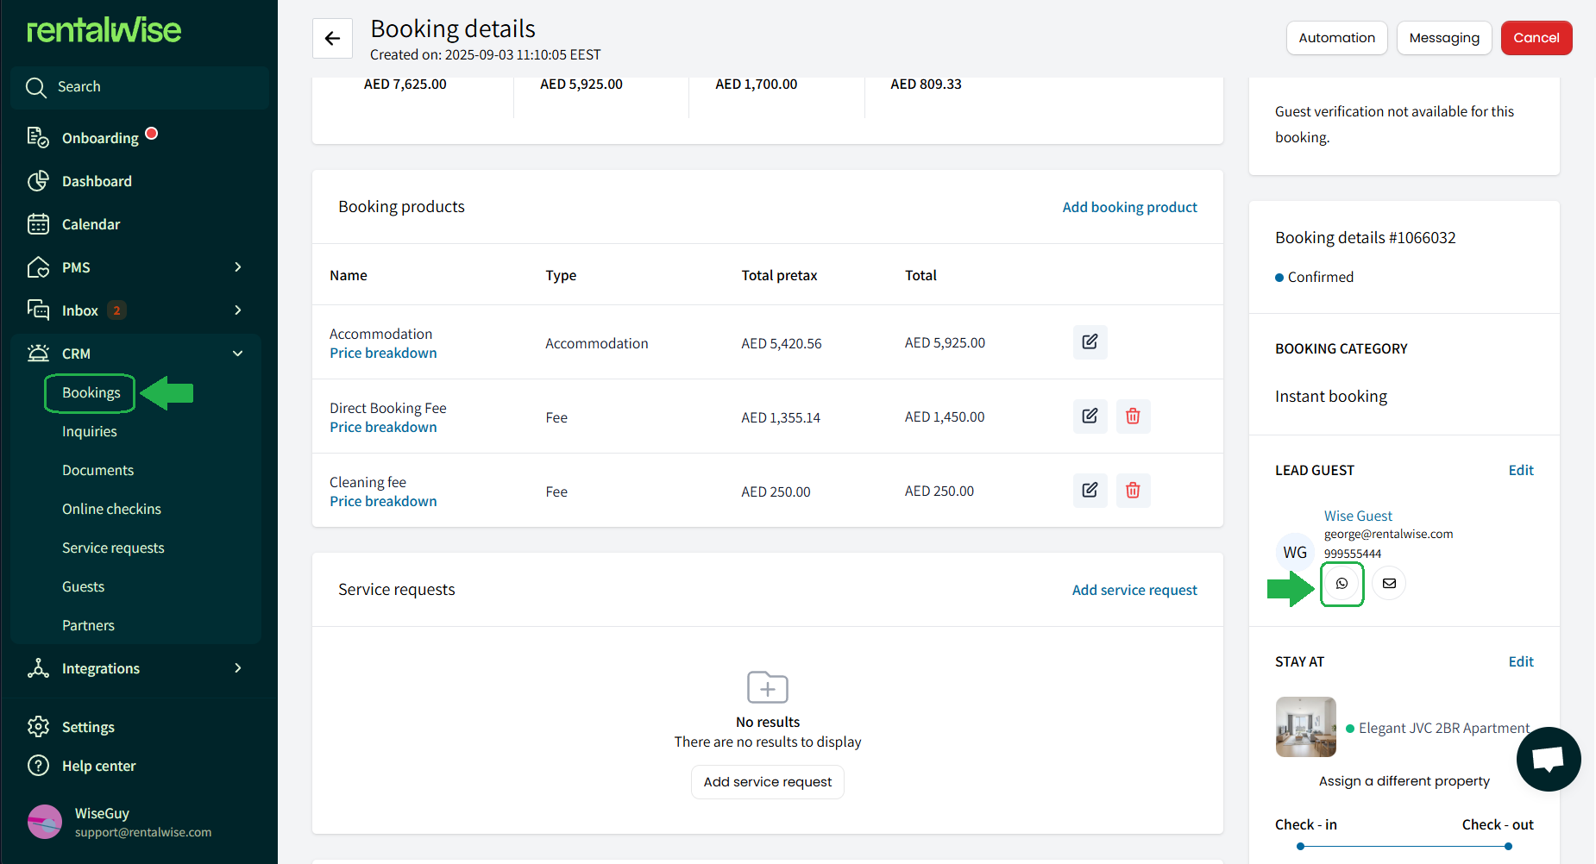Open the Automation button
Screen dimensions: 1596x864
pyautogui.click(x=1336, y=38)
